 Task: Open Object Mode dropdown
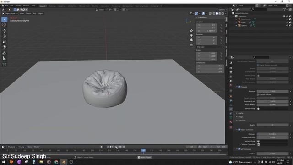coord(10,13)
